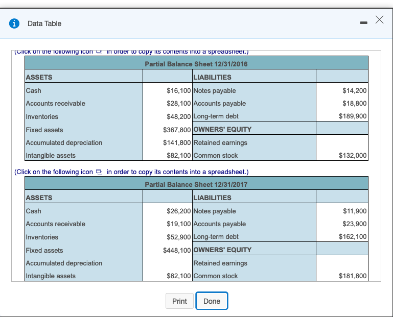Screen dimensions: 393x317
Task: Select the LIABILITIES heading in the 2017 table
Action: (212, 198)
